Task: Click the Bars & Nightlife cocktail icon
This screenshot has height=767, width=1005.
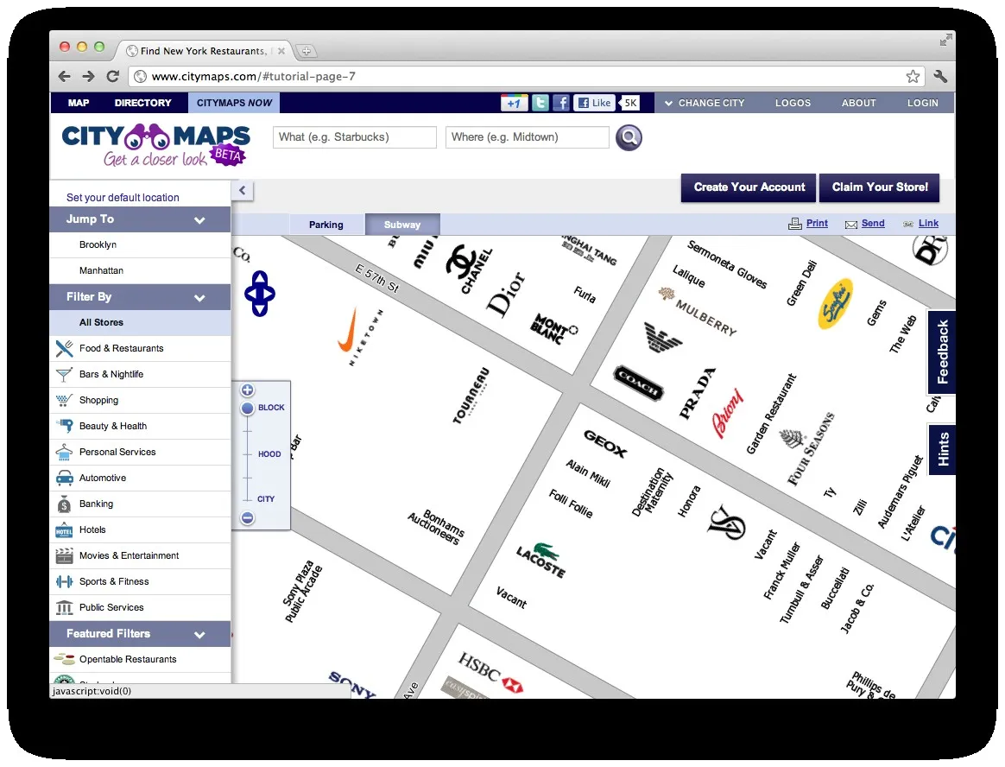Action: [x=64, y=375]
